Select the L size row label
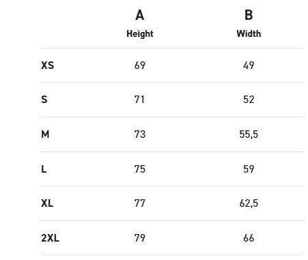This screenshot has height=260, width=308. (x=44, y=169)
